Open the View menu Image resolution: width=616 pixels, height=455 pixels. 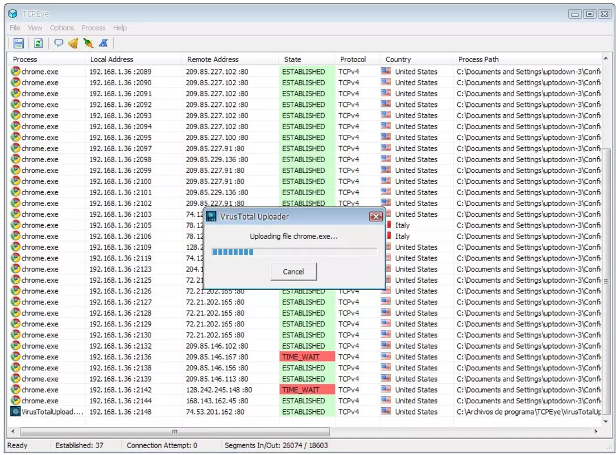35,28
